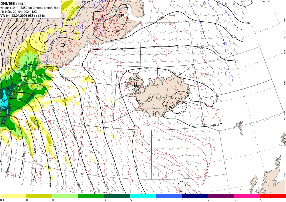Click the olive 0.3–0.5 mm legend swatch
The height and width of the screenshot is (202, 286).
click(x=39, y=196)
